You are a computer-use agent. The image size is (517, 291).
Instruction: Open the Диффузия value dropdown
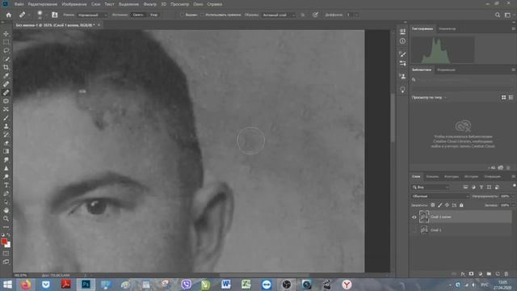[356, 15]
